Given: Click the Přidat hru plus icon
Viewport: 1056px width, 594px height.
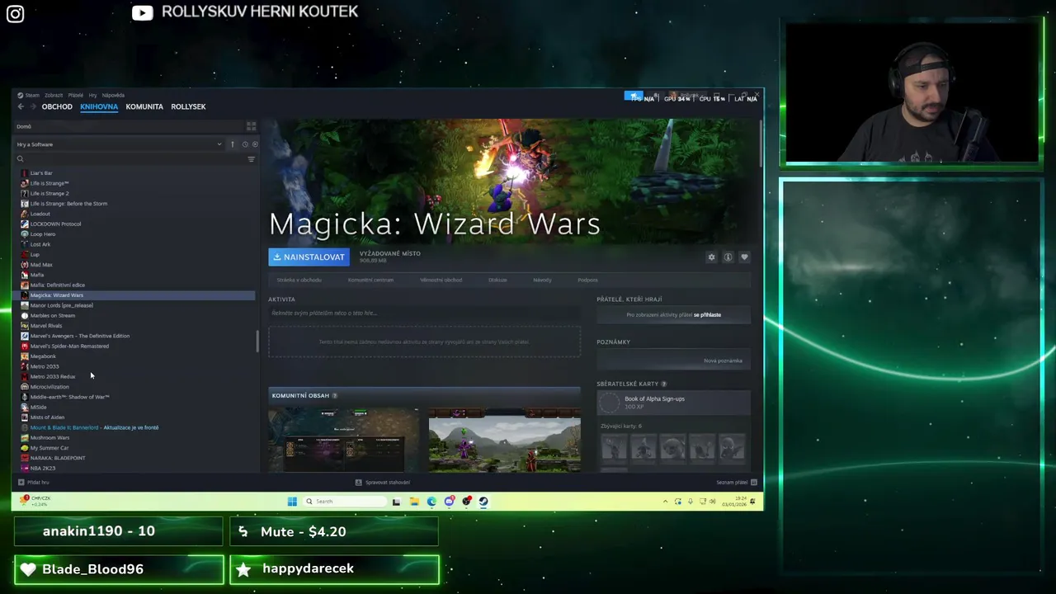Looking at the screenshot, I should click(21, 482).
